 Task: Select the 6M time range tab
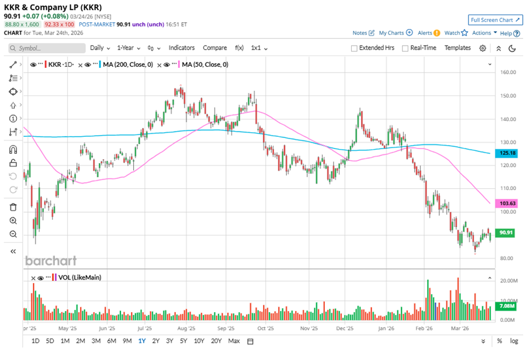[x=112, y=341]
